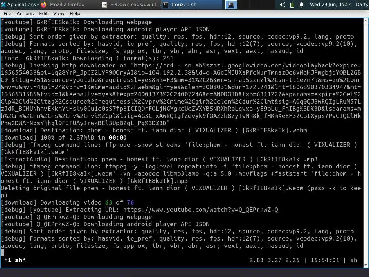Screen dimensions: 369x277
Task: Click the terminal cursor block
Action: point(3,253)
